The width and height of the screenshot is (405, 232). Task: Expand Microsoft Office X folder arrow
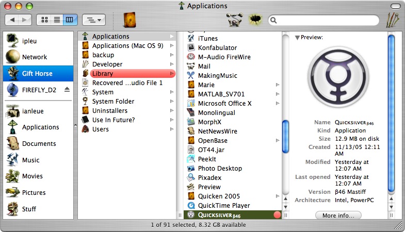[x=278, y=104]
